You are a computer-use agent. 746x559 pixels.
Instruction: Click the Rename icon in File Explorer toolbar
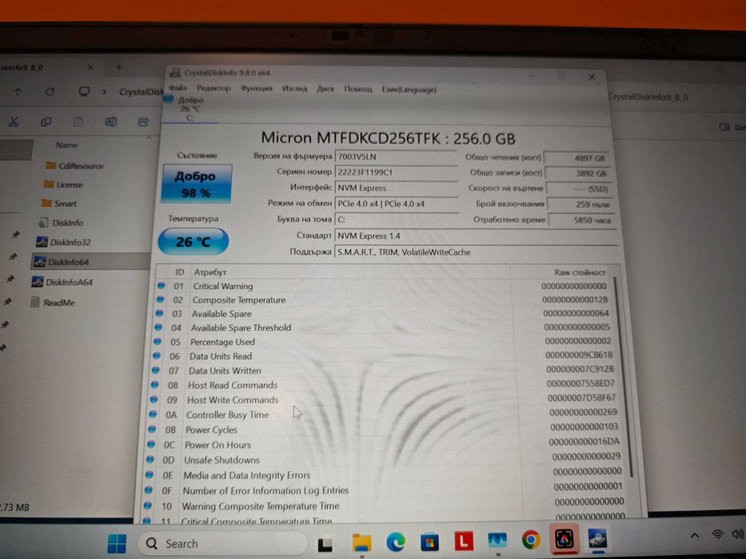tap(111, 122)
